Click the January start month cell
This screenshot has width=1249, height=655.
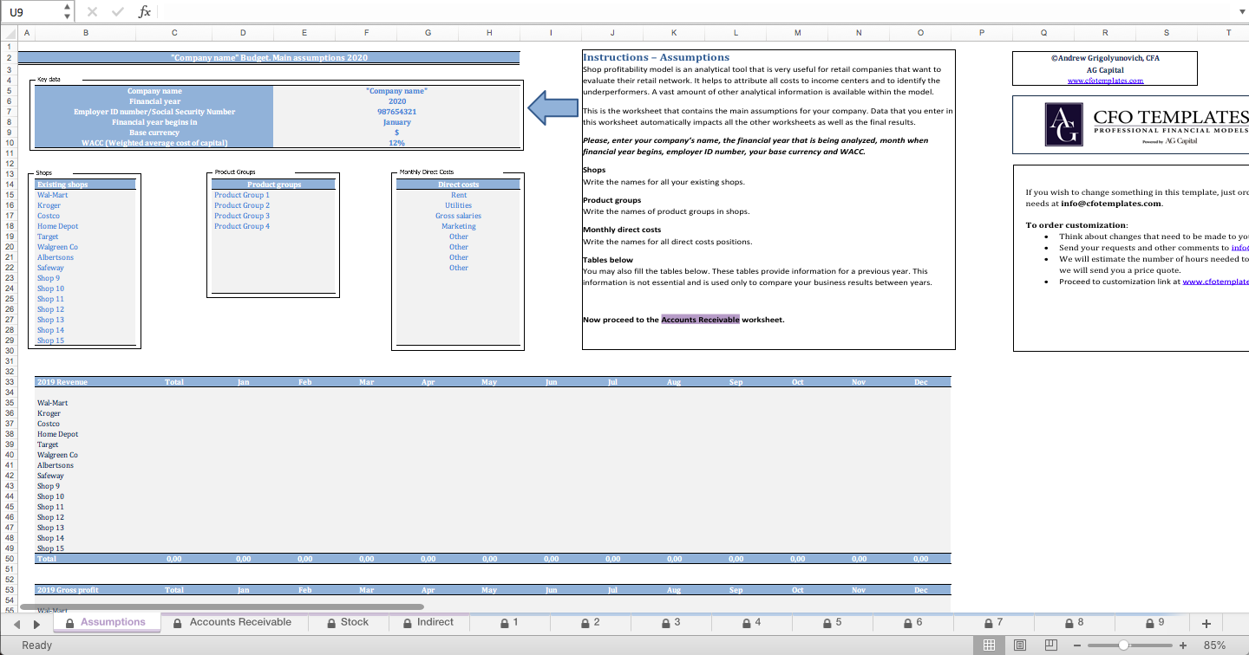pyautogui.click(x=396, y=122)
